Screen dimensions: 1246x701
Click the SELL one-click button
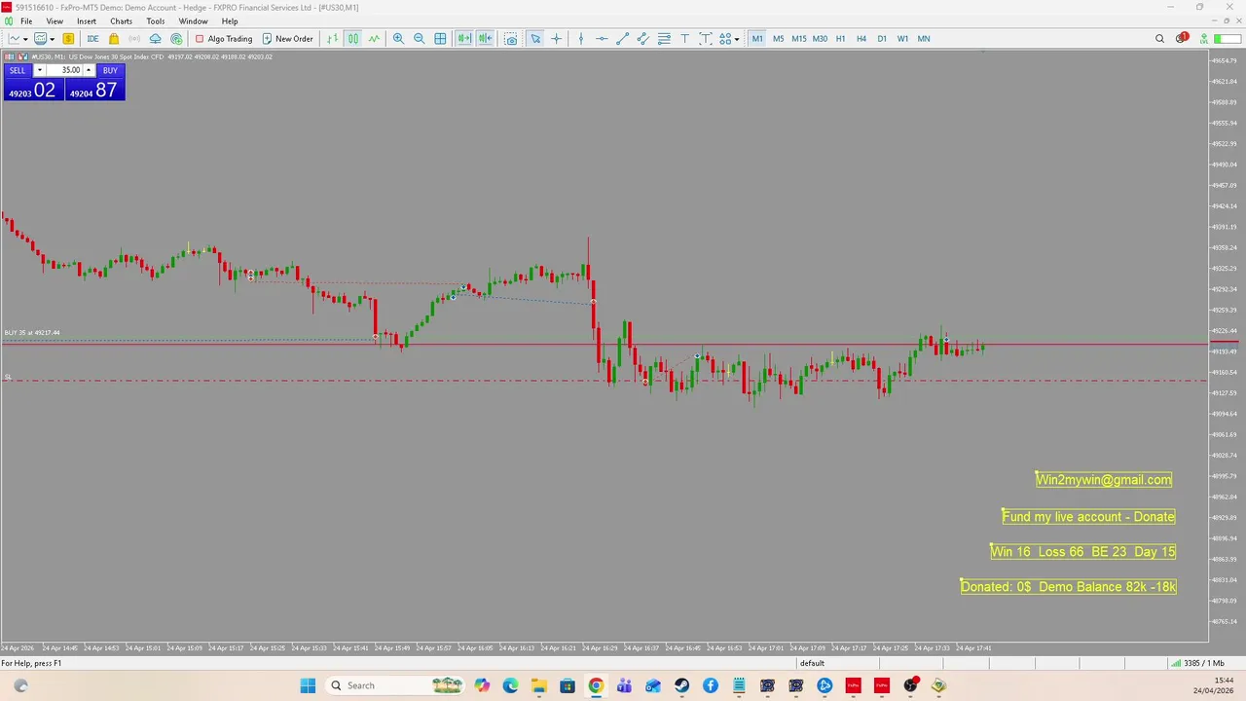point(18,70)
